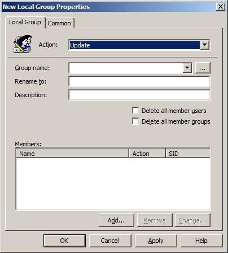Click the SID column header
Viewport: 228px width, 253px height.
[x=188, y=154]
